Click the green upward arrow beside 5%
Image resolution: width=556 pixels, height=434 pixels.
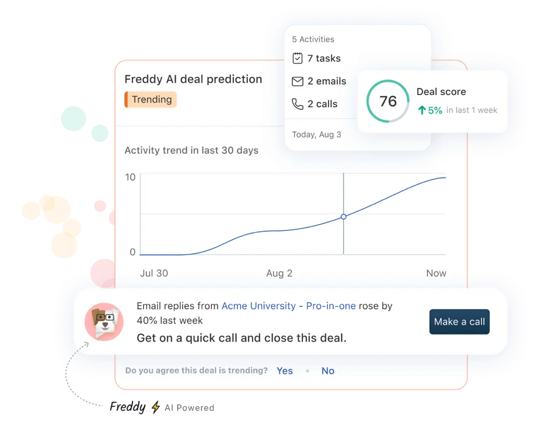click(x=421, y=110)
